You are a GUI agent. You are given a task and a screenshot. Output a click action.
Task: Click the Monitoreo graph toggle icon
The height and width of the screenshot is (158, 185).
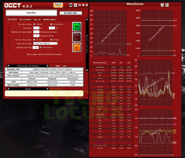[162, 5]
